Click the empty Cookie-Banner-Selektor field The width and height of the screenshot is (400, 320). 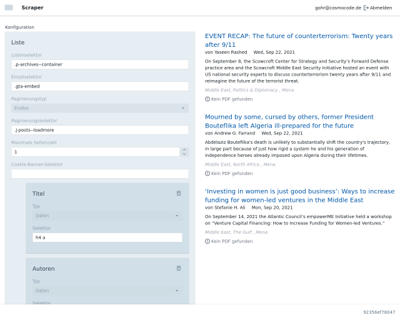pos(100,174)
